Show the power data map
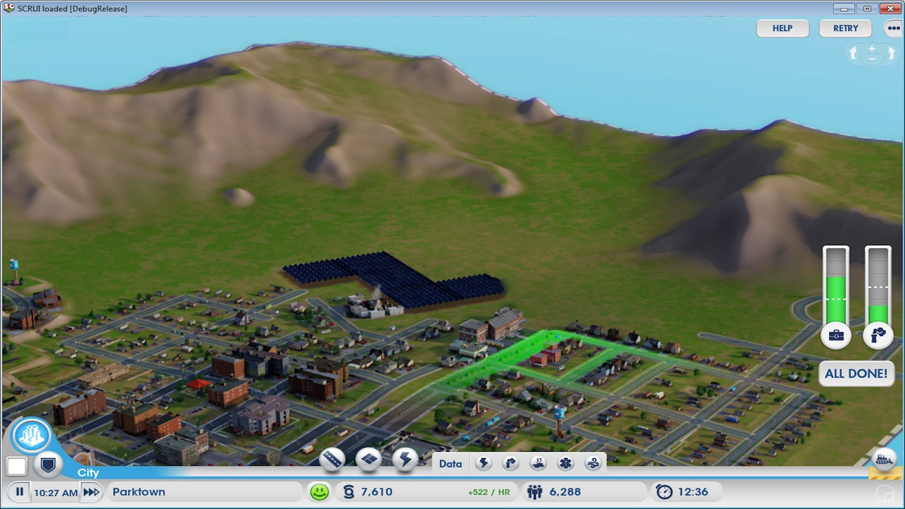905x509 pixels. coord(484,464)
